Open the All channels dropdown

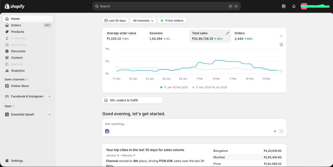click(x=143, y=21)
